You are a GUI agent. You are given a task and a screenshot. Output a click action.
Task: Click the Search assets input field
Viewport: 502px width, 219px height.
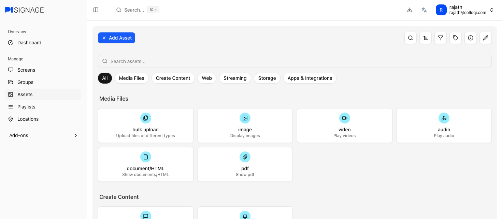click(295, 61)
